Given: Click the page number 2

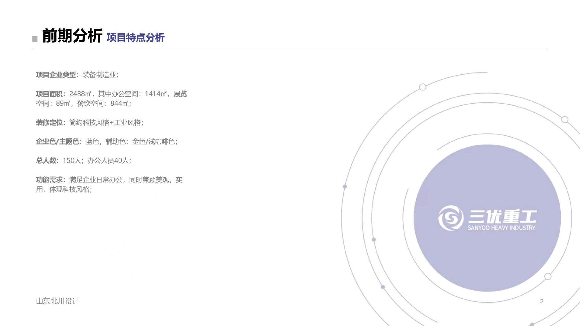Looking at the screenshot, I should (542, 301).
